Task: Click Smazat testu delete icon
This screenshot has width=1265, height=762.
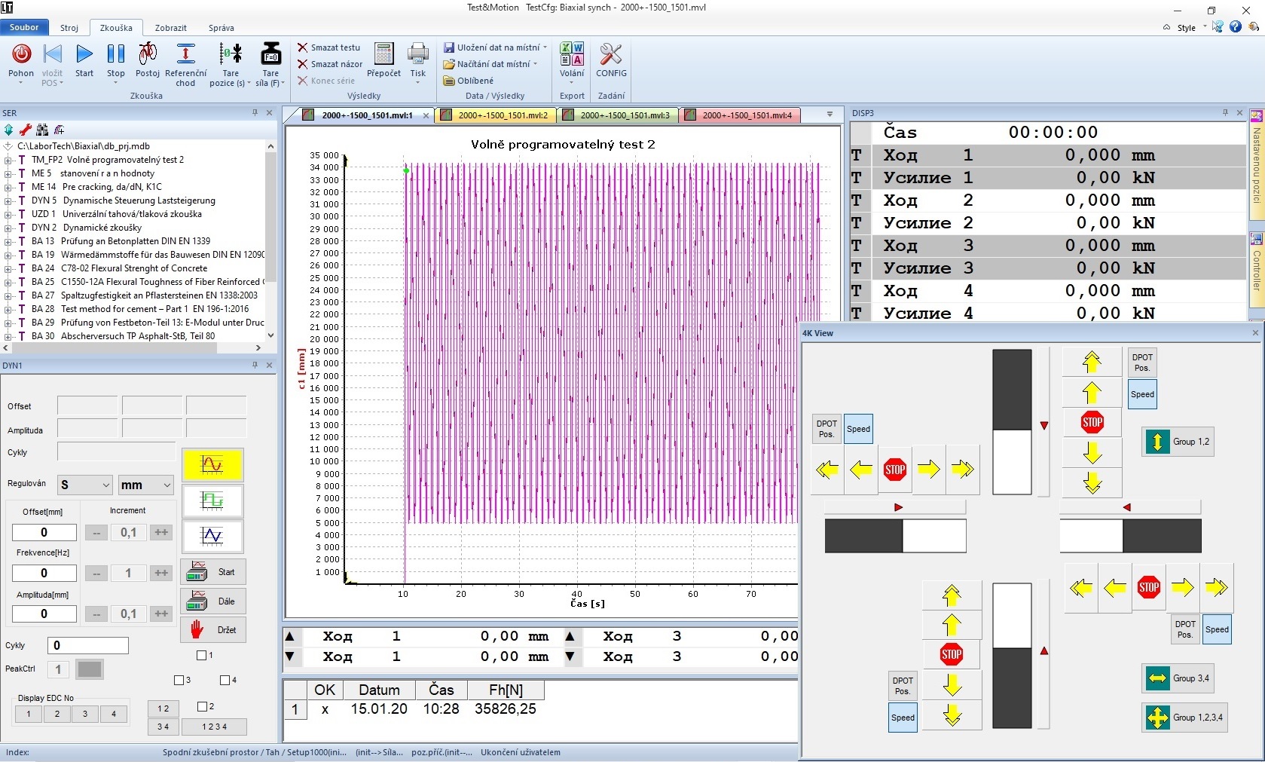Action: tap(303, 47)
